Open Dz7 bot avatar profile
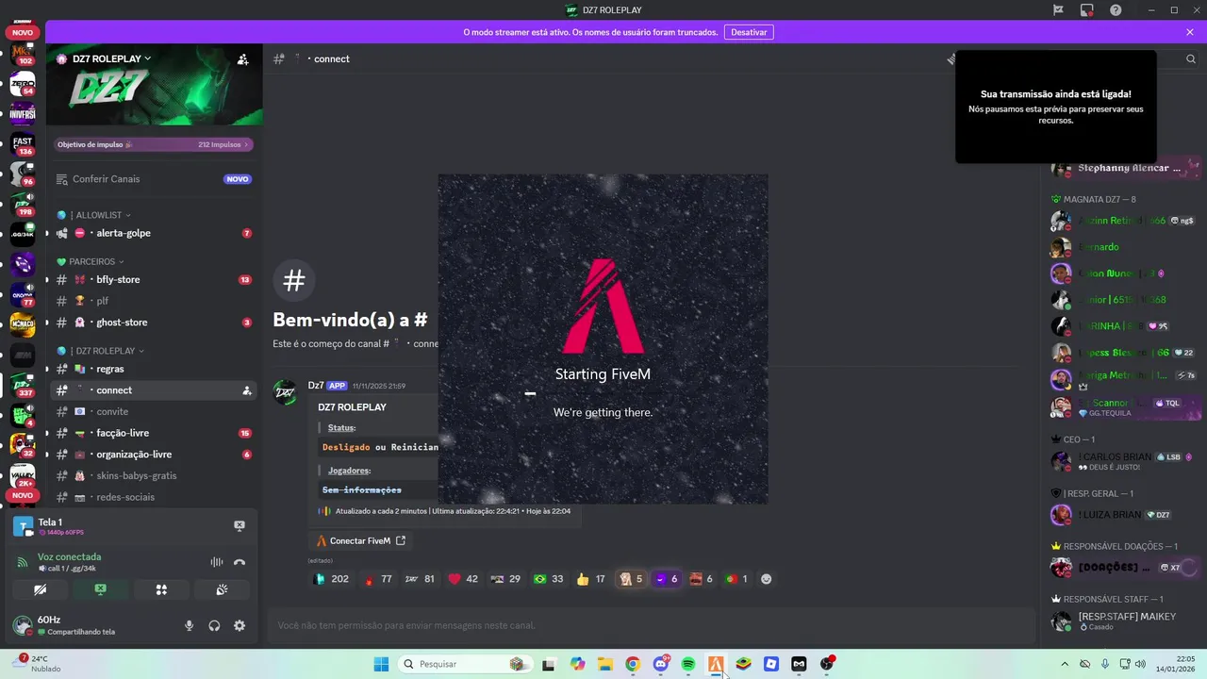 pos(286,393)
